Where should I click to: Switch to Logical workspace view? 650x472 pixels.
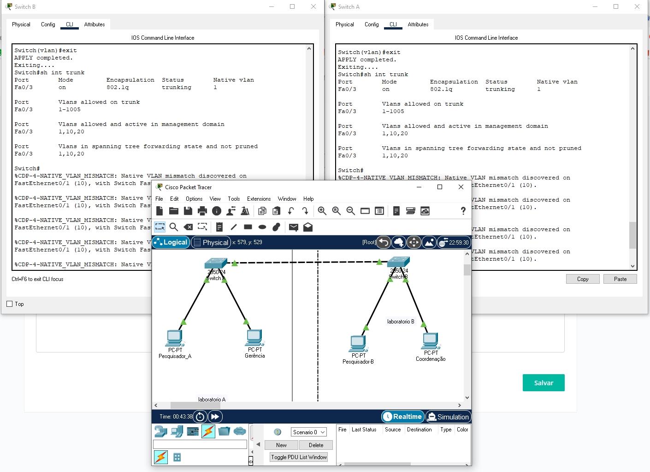point(171,242)
